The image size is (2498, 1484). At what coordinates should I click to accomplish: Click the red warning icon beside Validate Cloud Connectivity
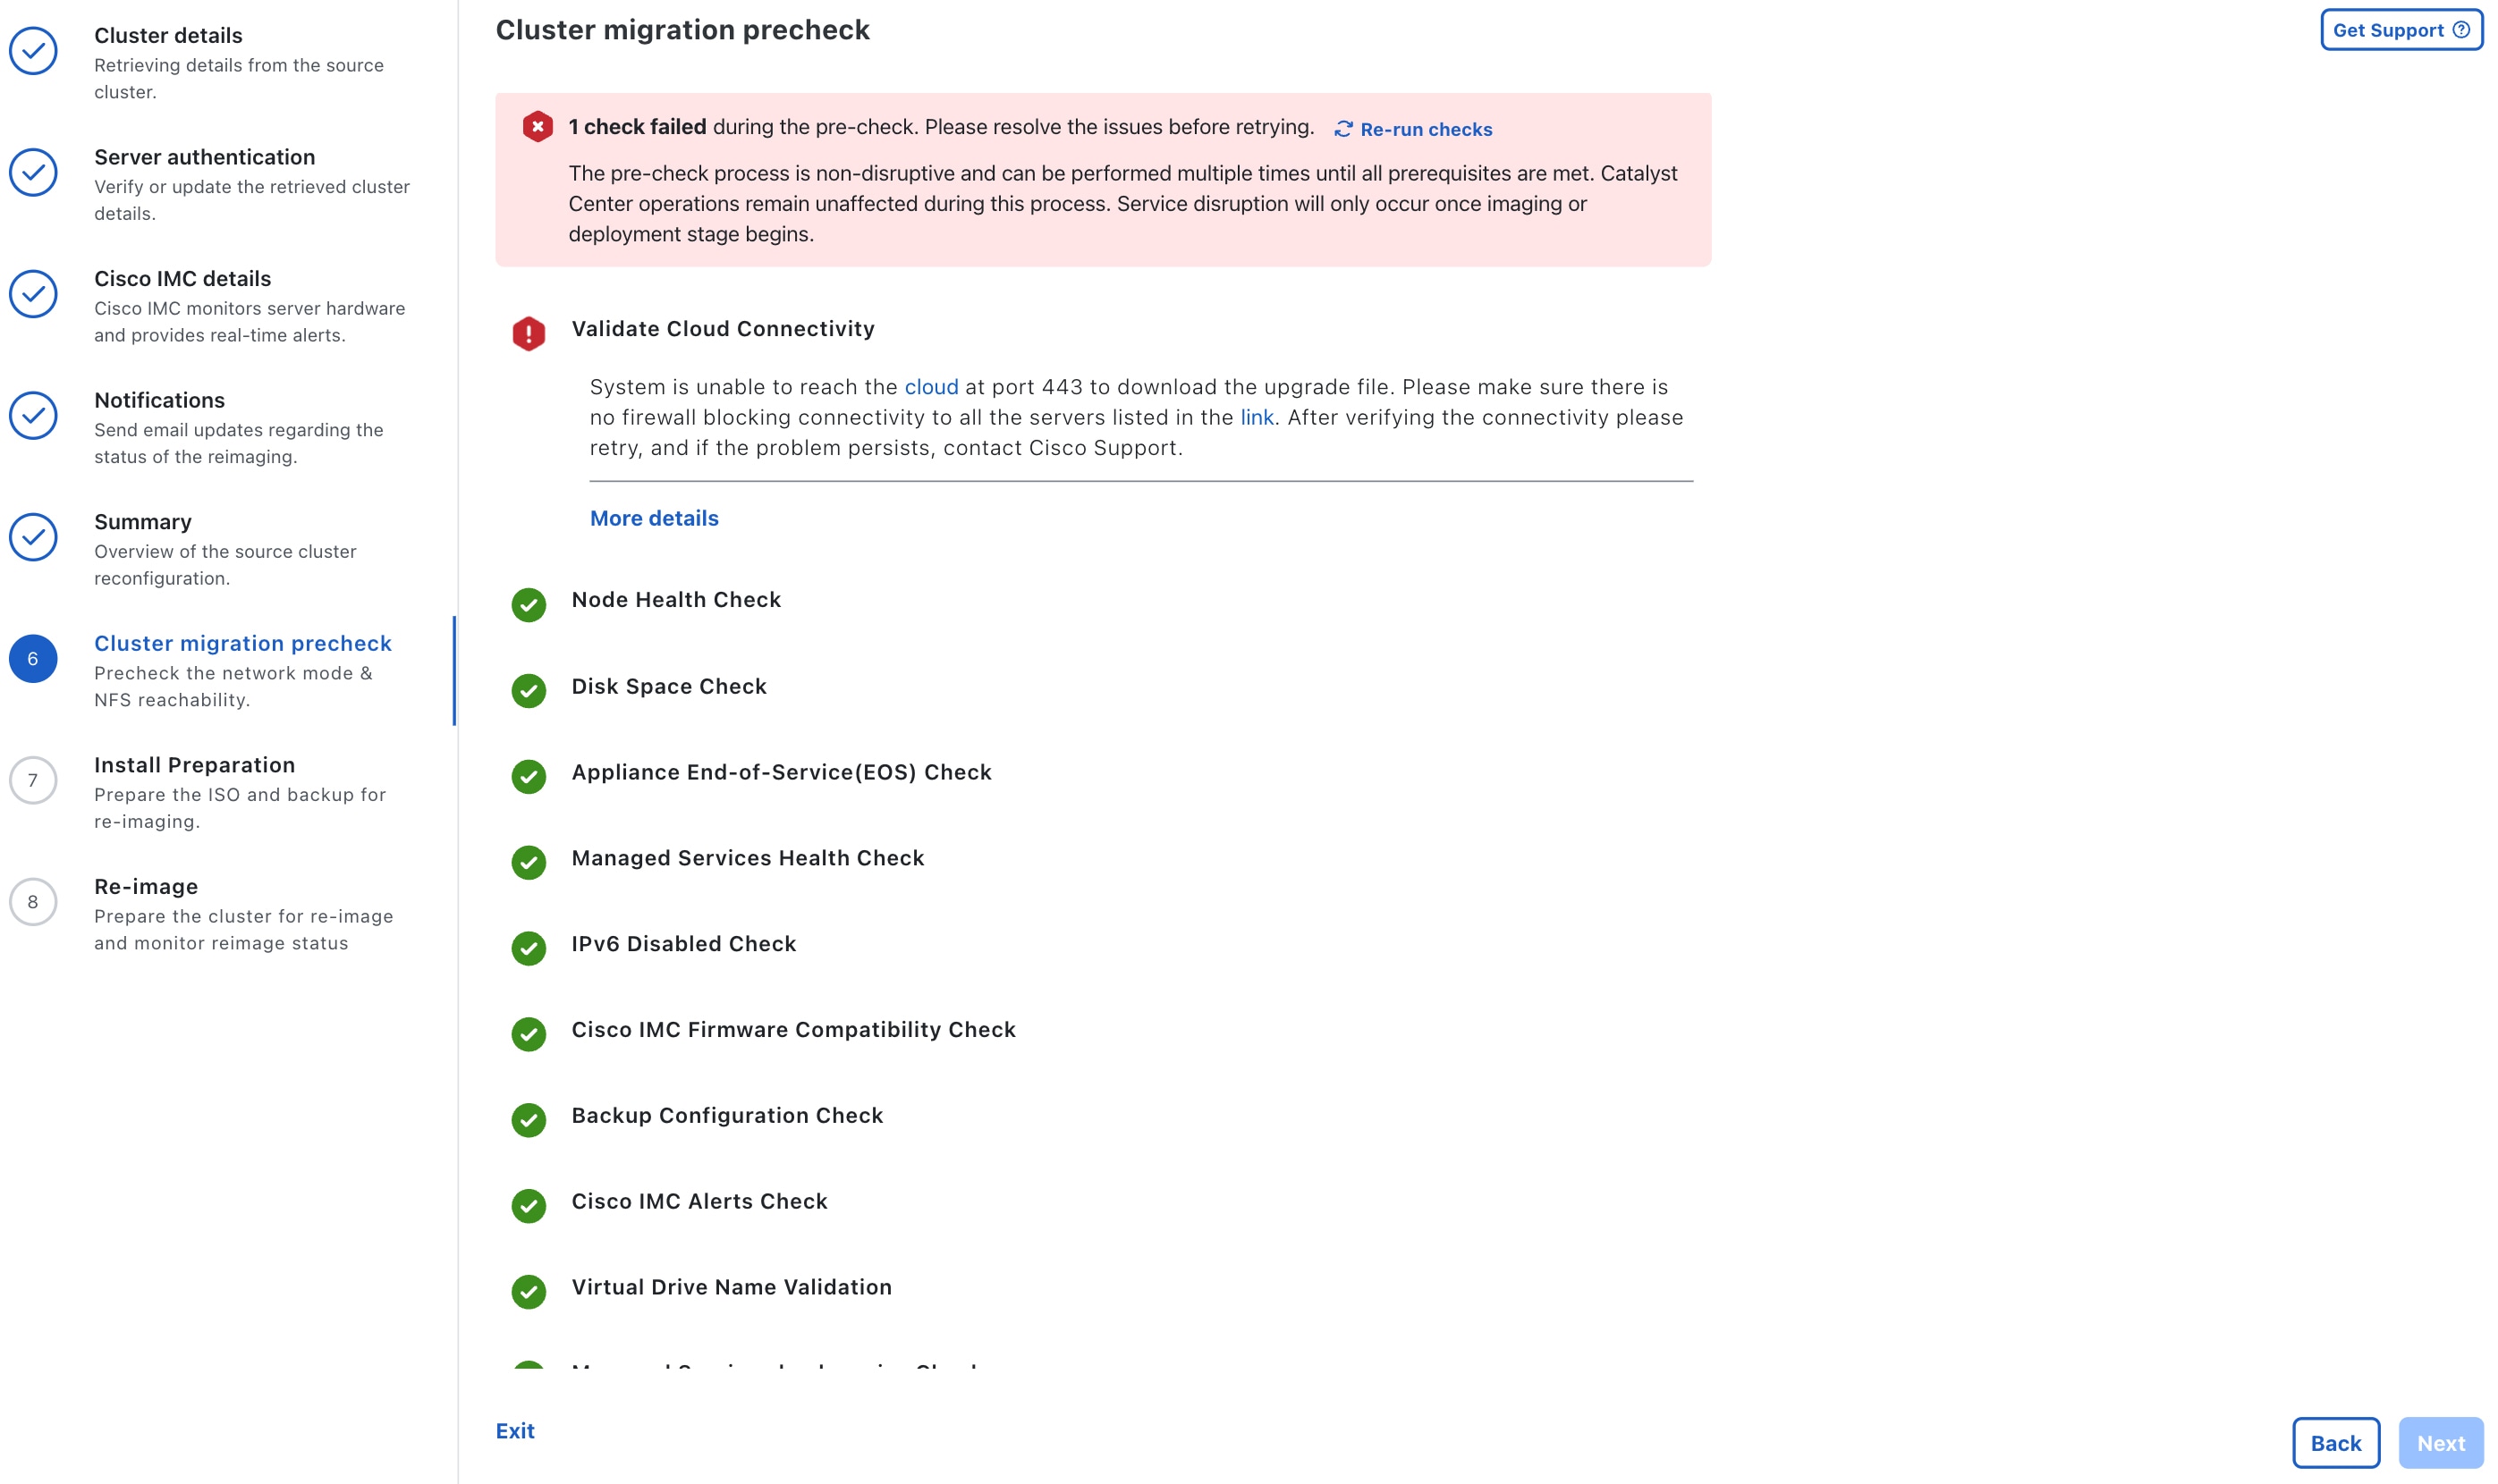[x=529, y=333]
